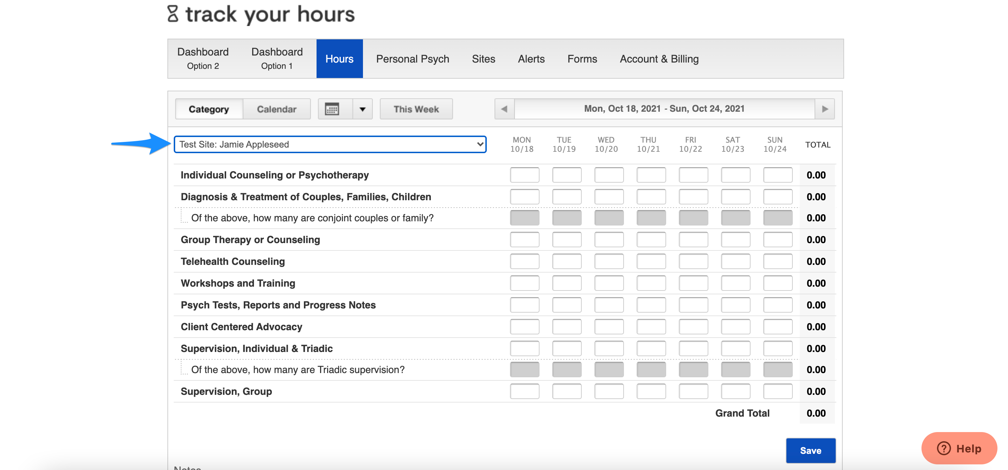Jump to This Week
The width and height of the screenshot is (1008, 470).
tap(416, 109)
